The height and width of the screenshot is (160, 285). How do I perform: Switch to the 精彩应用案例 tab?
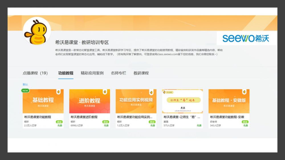[92, 73]
